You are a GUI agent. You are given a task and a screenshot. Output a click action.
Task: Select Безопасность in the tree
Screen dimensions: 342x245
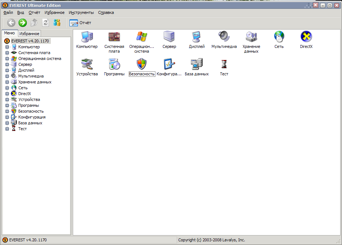click(x=31, y=112)
